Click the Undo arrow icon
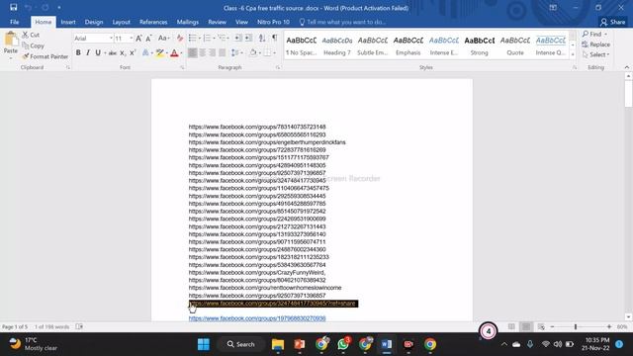The height and width of the screenshot is (356, 633). [x=28, y=7]
